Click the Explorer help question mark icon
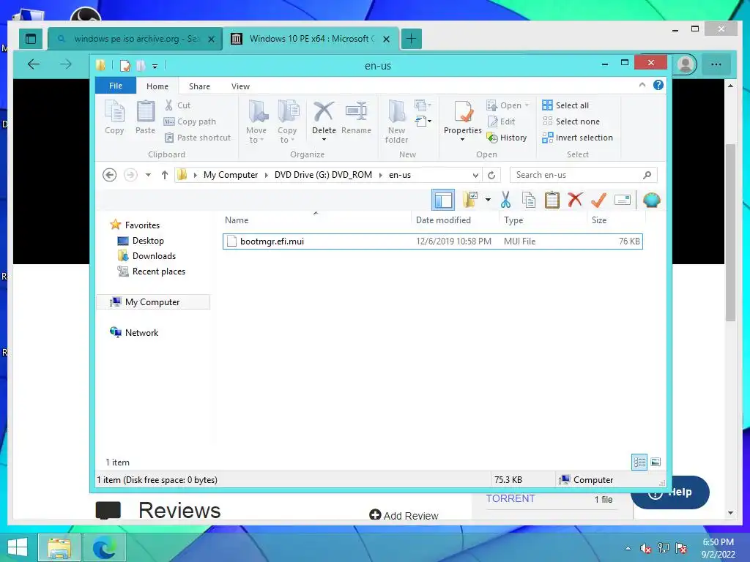Image resolution: width=750 pixels, height=562 pixels. click(x=658, y=85)
